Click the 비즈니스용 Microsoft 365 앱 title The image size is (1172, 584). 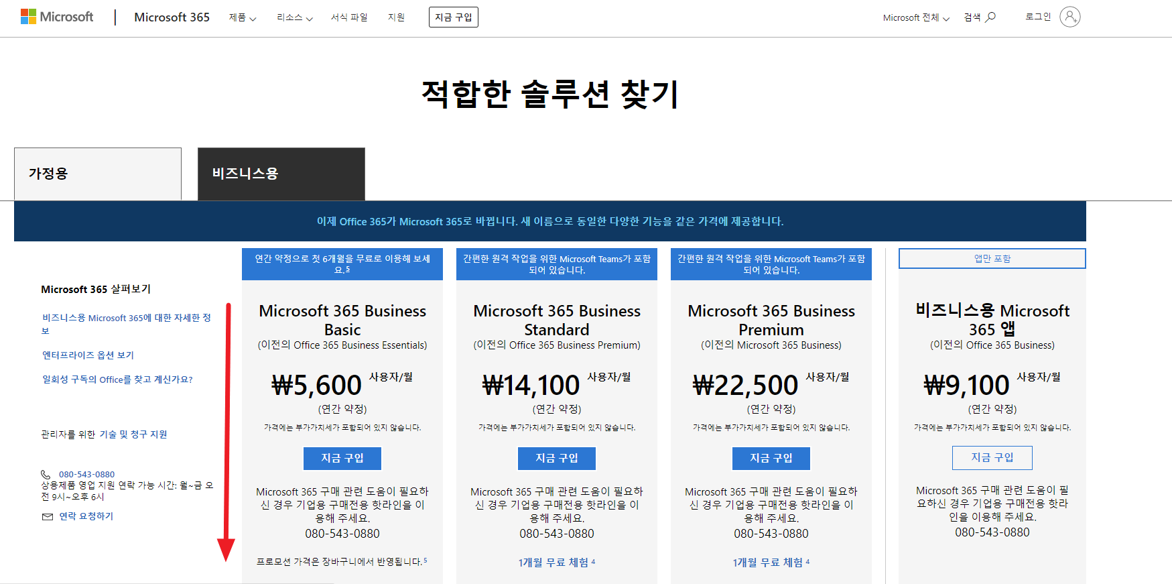pos(992,319)
